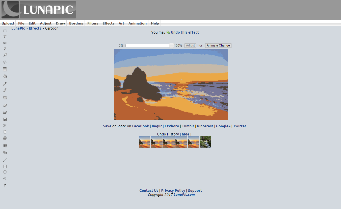
Task: Select the eraser tool
Action: click(x=5, y=105)
